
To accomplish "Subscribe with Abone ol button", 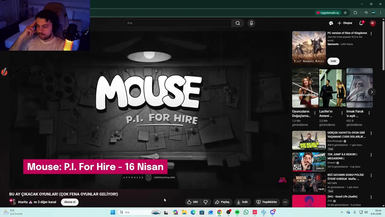I will click(69, 202).
